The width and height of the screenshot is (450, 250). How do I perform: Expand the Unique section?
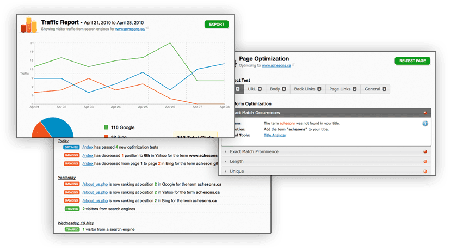pyautogui.click(x=326, y=171)
